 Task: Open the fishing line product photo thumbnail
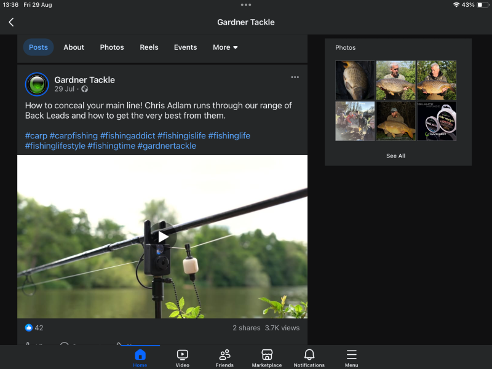[x=437, y=121]
